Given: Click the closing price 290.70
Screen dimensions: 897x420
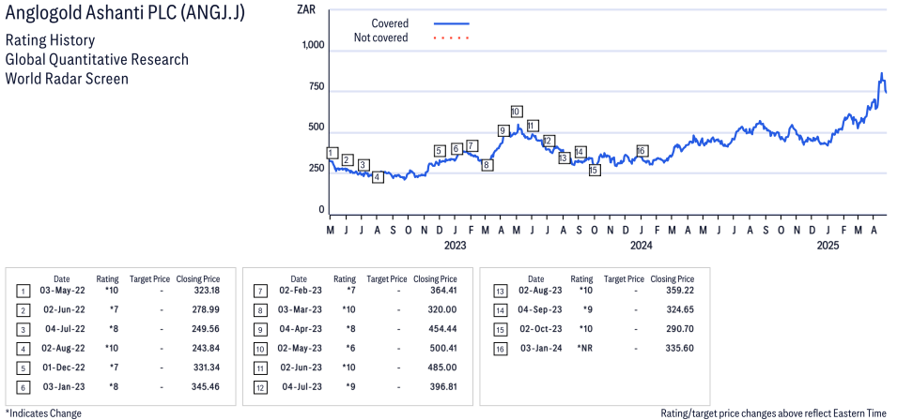Looking at the screenshot, I should tap(681, 329).
